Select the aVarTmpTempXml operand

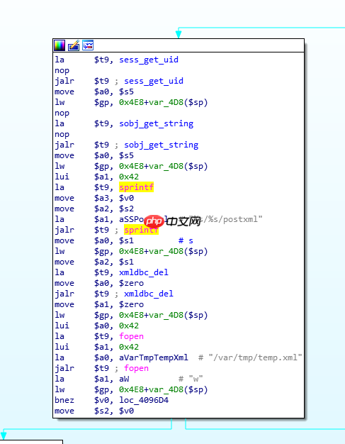pyautogui.click(x=154, y=357)
